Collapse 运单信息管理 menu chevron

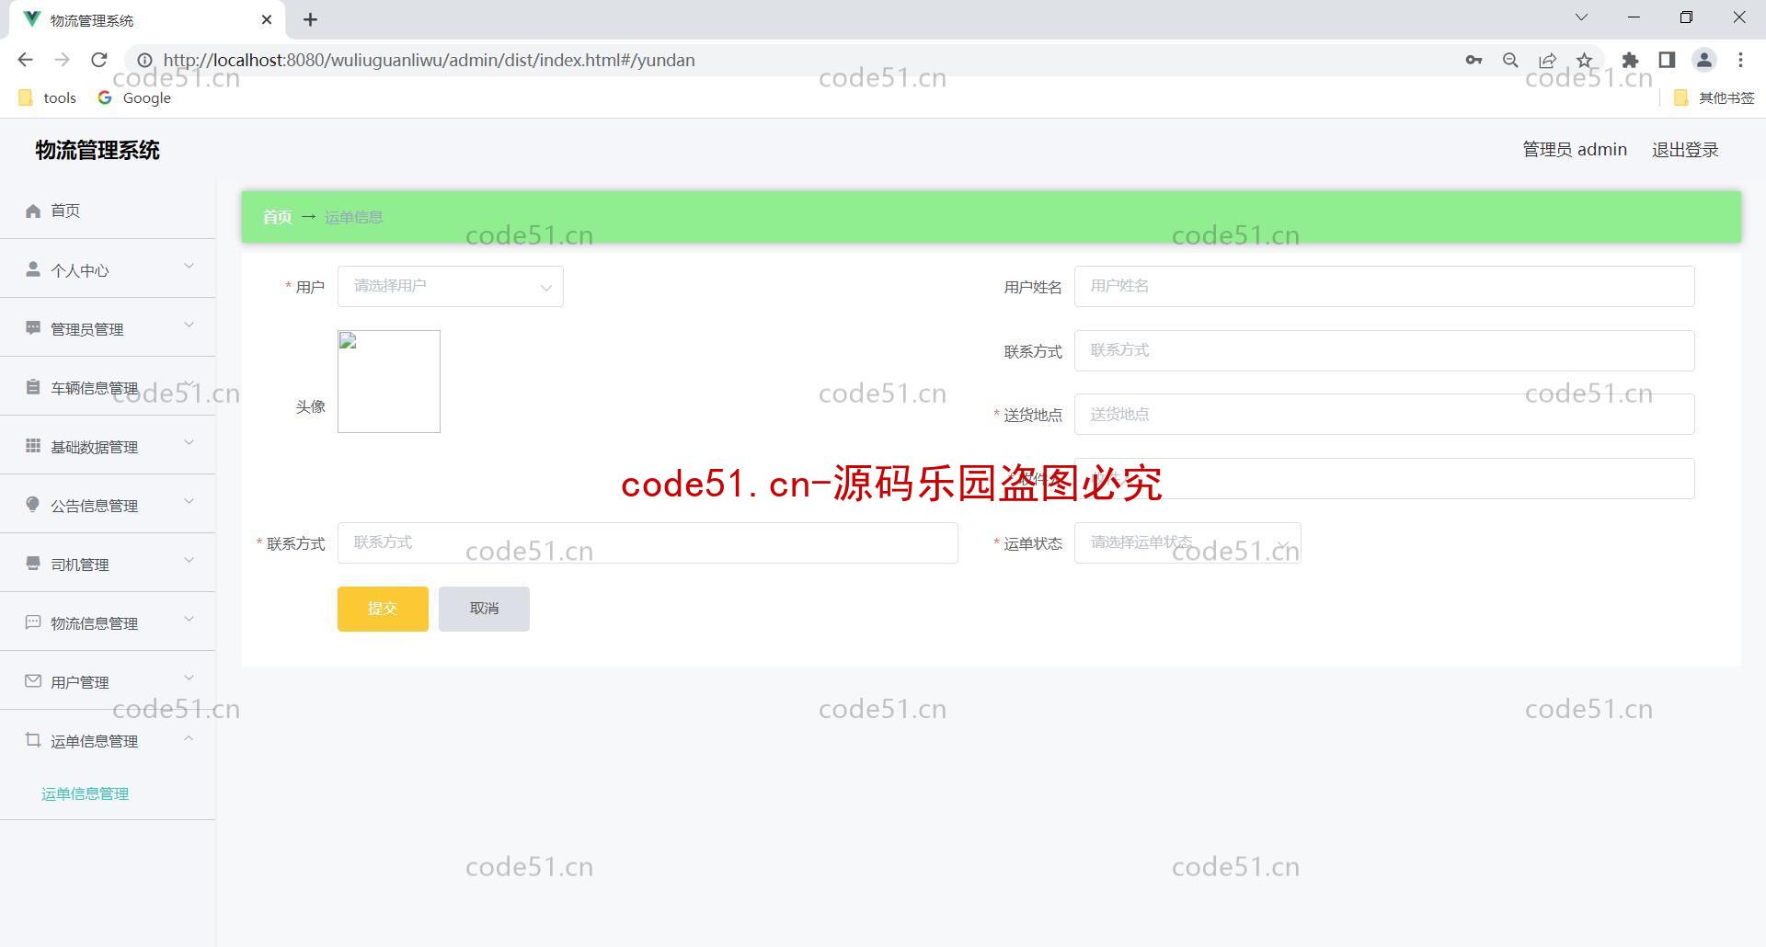(189, 737)
